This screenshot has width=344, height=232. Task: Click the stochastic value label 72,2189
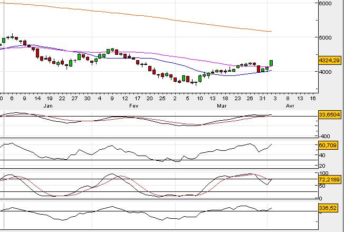[x=330, y=179]
